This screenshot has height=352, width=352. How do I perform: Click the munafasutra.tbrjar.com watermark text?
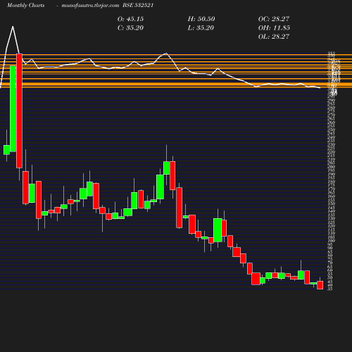click(x=90, y=5)
